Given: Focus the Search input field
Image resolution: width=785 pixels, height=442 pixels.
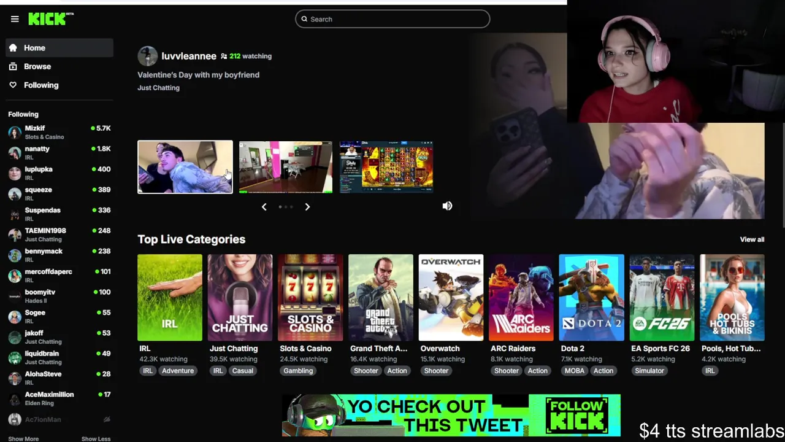Looking at the screenshot, I should tap(392, 19).
